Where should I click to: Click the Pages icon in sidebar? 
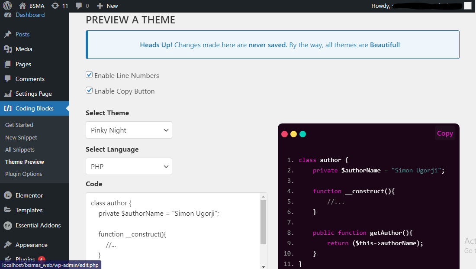click(8, 64)
